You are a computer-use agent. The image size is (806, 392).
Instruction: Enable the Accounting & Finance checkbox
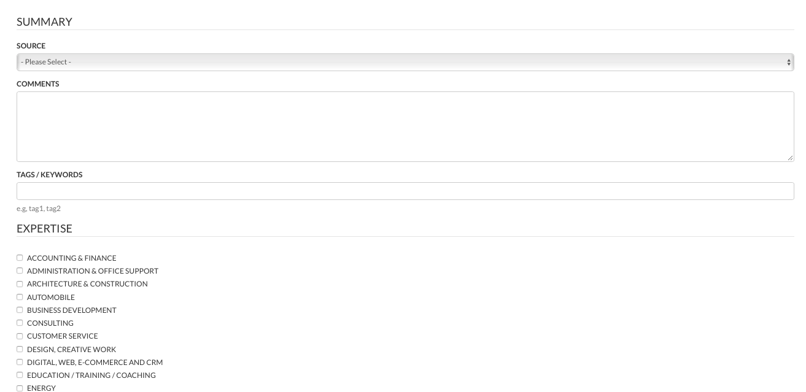point(20,258)
